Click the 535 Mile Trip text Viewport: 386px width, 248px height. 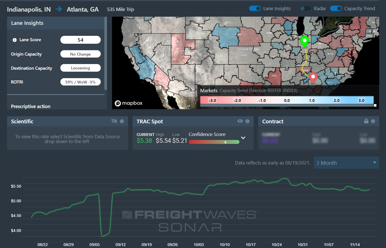[120, 9]
